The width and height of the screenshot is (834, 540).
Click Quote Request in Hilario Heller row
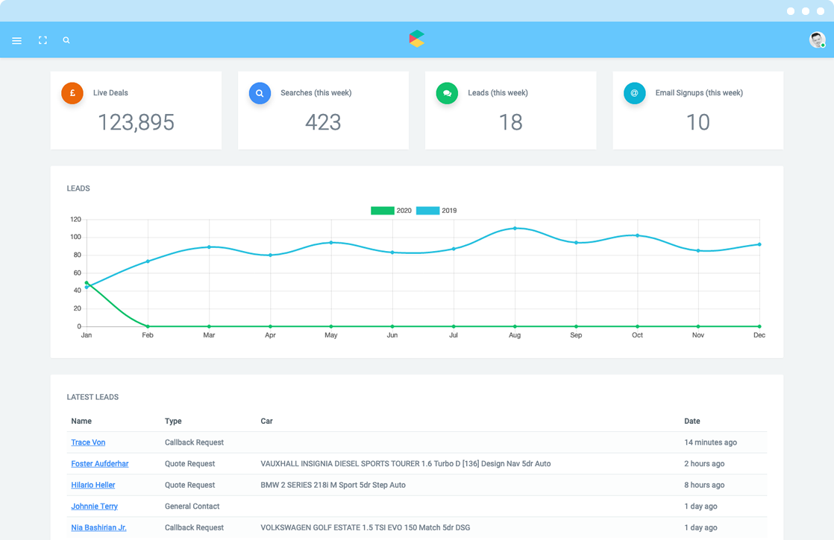pyautogui.click(x=190, y=485)
